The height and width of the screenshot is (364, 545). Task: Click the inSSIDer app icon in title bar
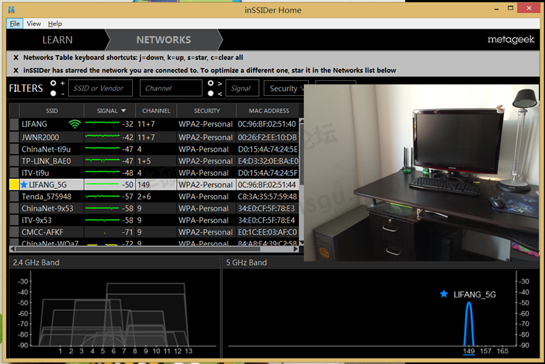(x=12, y=10)
